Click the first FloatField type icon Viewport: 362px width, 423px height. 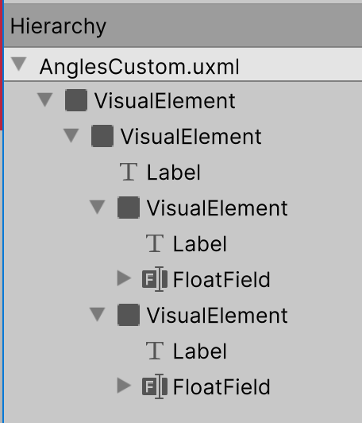pos(155,279)
